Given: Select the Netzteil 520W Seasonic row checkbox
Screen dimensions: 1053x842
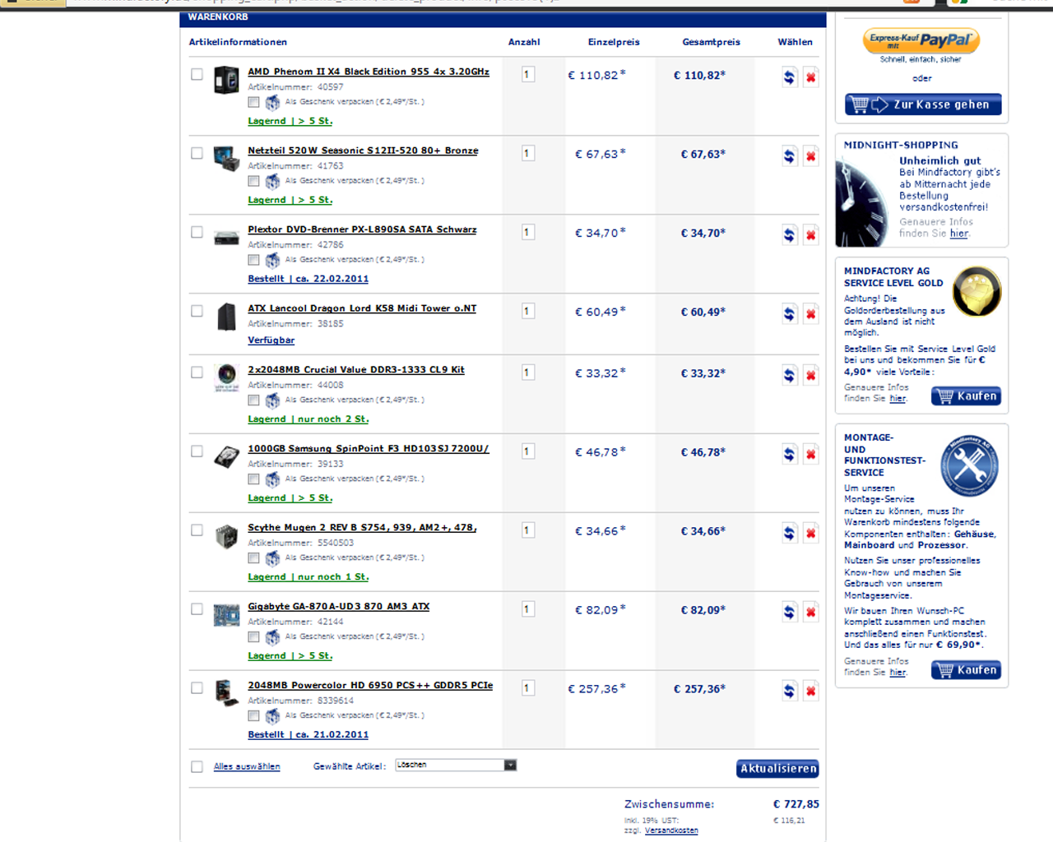Looking at the screenshot, I should (197, 154).
